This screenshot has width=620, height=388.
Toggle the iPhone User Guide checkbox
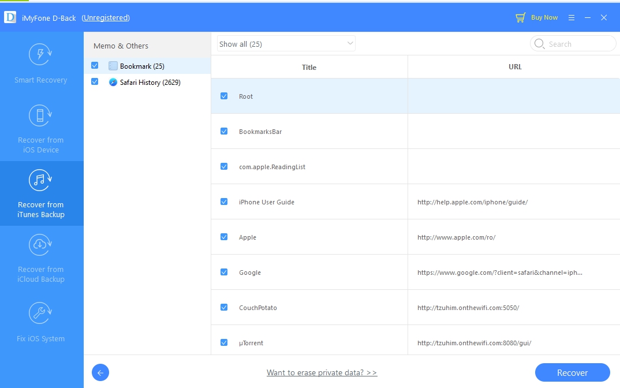pos(224,202)
